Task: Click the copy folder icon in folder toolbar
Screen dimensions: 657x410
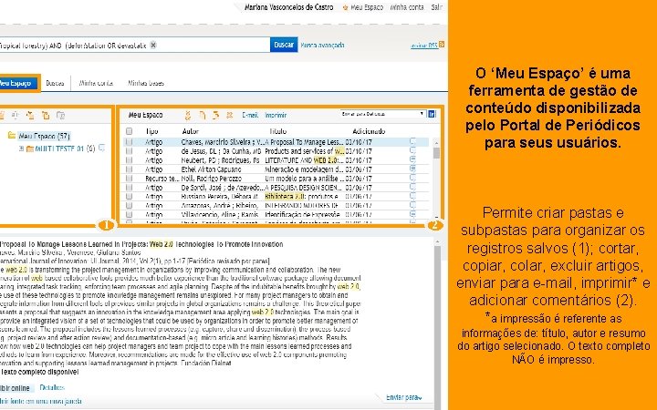Action: click(x=46, y=116)
